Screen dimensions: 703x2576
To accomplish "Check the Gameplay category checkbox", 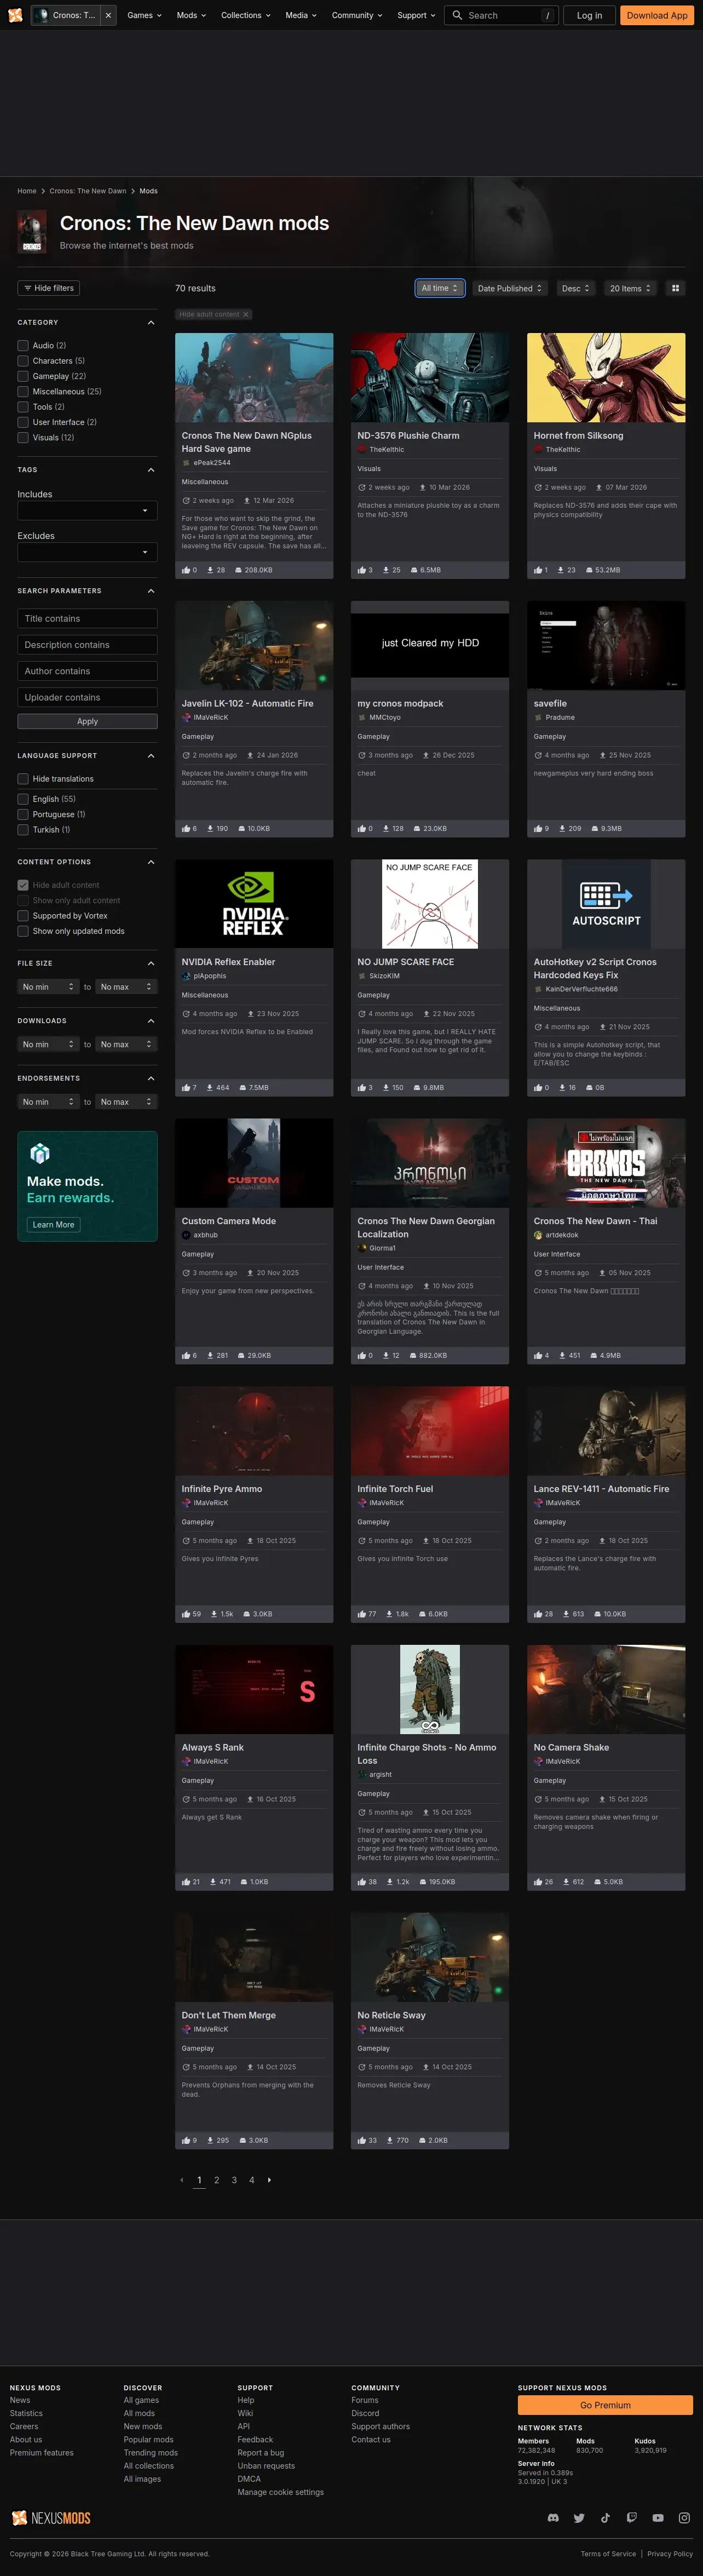I will [23, 376].
